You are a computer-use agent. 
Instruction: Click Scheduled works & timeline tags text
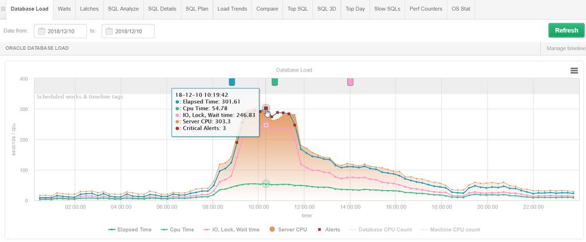pos(80,97)
